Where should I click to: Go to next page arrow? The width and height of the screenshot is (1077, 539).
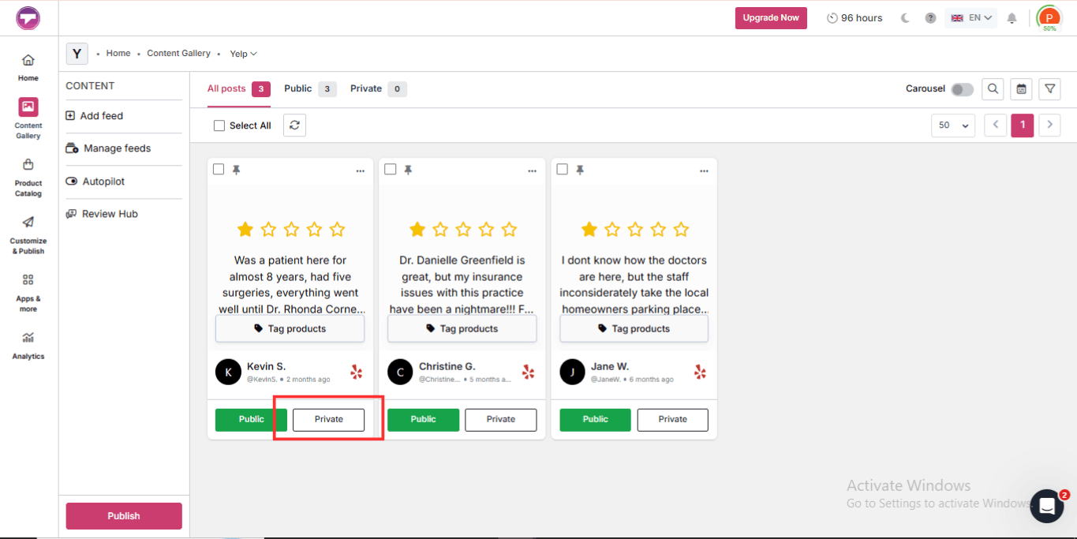1049,125
